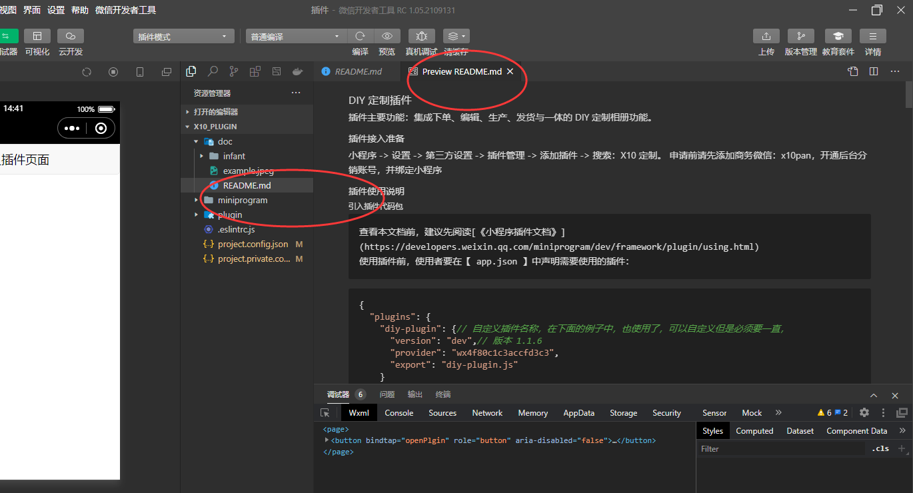This screenshot has width=913, height=493.
Task: Open the AppData devtools tab
Action: [x=578, y=413]
